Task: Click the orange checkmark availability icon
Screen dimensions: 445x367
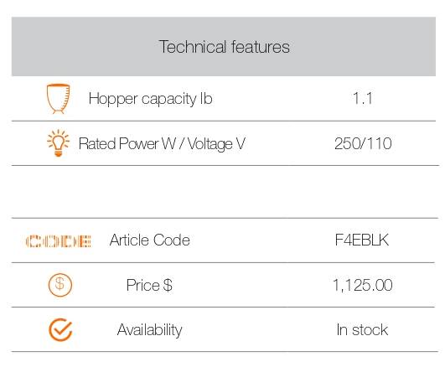Action: 60,329
